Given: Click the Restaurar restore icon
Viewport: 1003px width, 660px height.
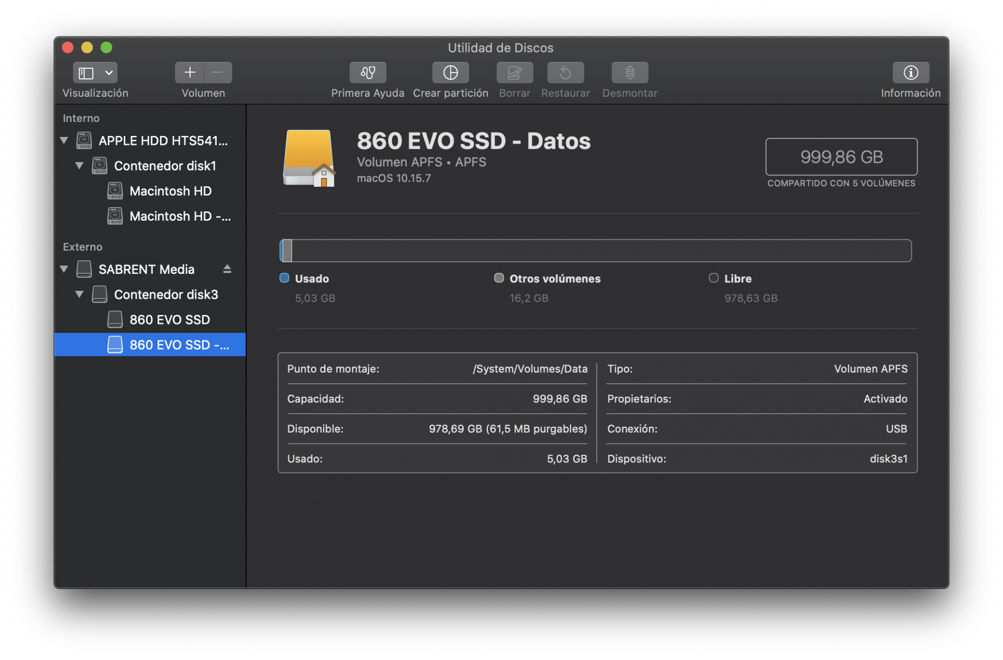Looking at the screenshot, I should point(565,73).
